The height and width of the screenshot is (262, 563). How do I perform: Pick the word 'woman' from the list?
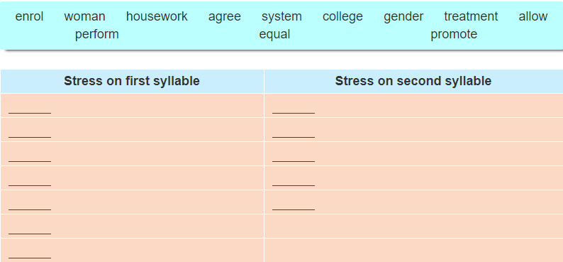tap(85, 16)
